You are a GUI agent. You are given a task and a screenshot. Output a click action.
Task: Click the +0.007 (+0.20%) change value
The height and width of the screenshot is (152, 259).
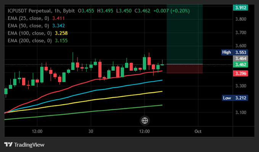pyautogui.click(x=171, y=11)
